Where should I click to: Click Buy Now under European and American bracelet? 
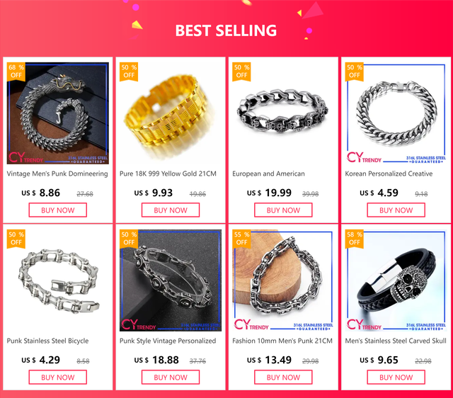coord(283,210)
